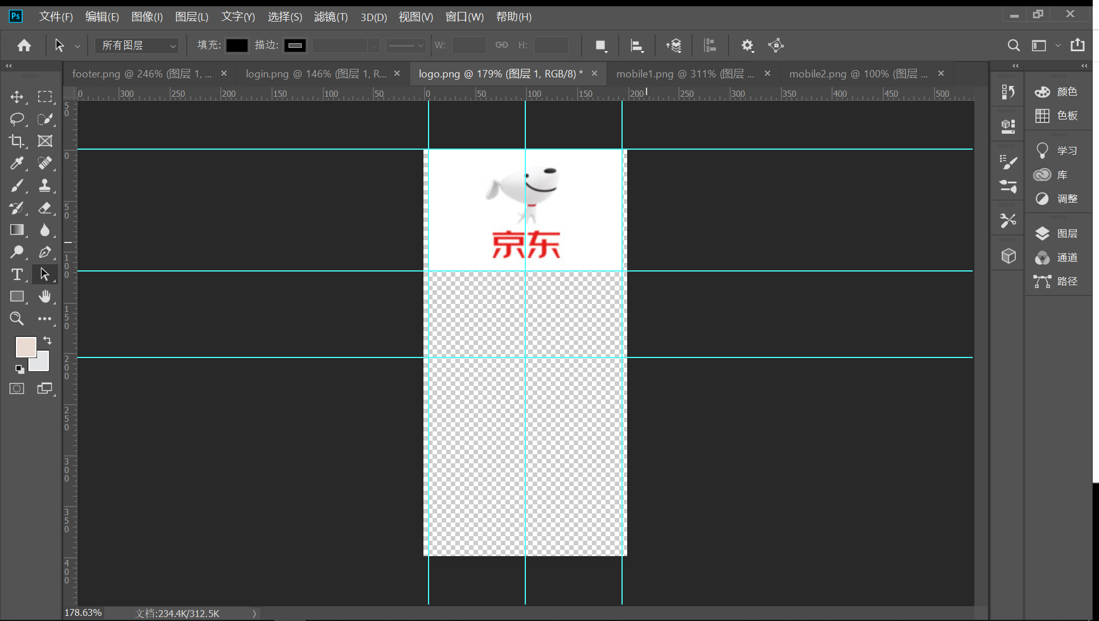
Task: Open the stroke line style dropdown
Action: pos(406,46)
